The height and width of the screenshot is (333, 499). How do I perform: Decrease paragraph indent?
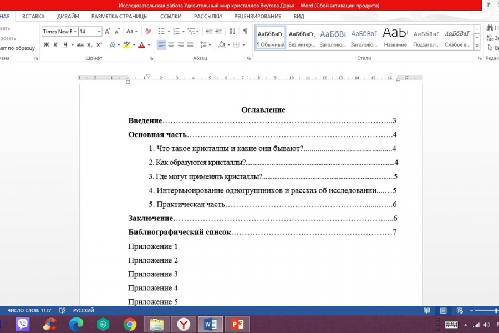tap(209, 31)
